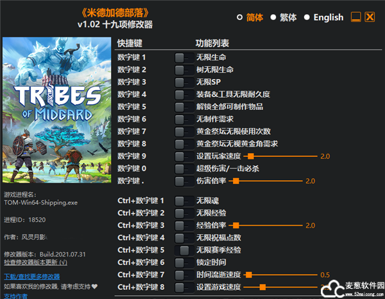This screenshot has width=385, height=299.
Task: Turn on 无限魂 toggle
Action: pyautogui.click(x=184, y=201)
